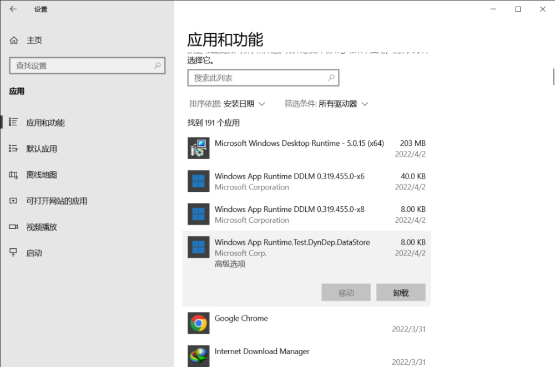Click the disabled 移动 button
The width and height of the screenshot is (555, 367).
click(346, 292)
